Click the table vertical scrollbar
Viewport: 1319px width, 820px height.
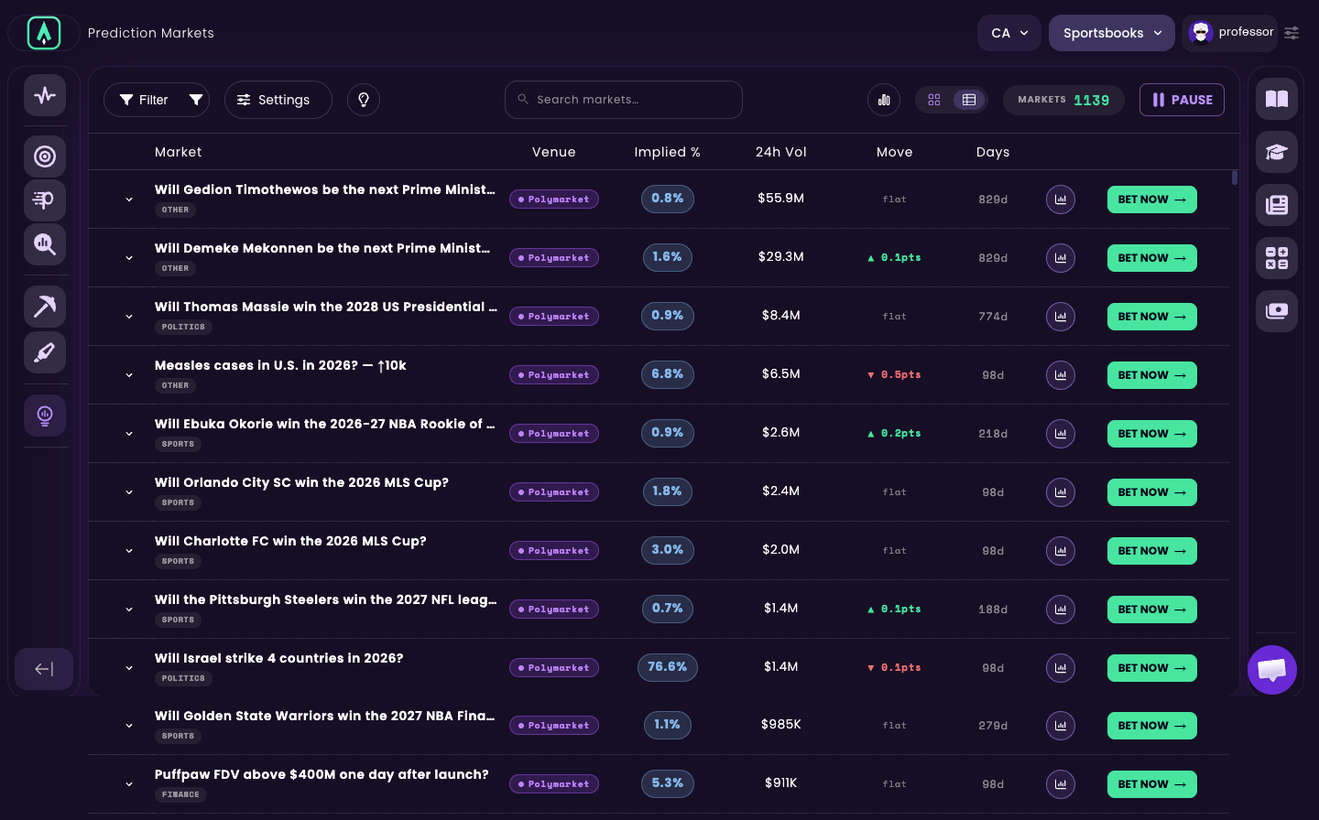click(1235, 178)
